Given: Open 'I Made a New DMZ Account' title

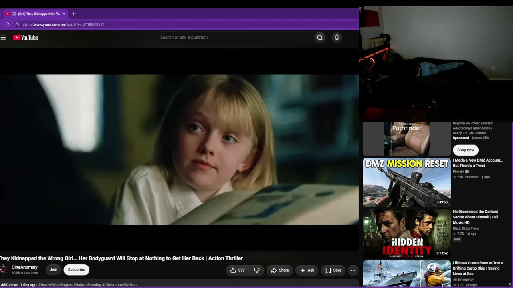Looking at the screenshot, I should (x=478, y=163).
